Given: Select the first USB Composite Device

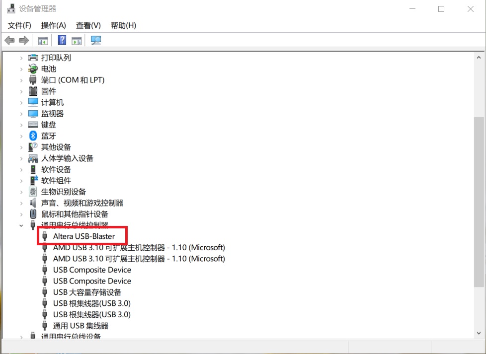Looking at the screenshot, I should (92, 270).
